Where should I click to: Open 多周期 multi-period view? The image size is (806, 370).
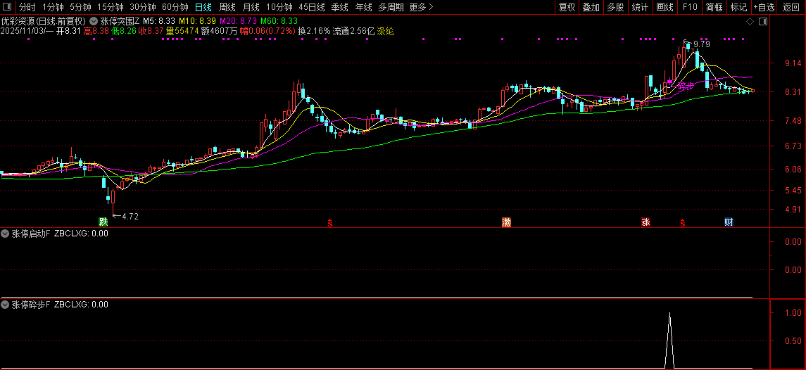coord(391,7)
